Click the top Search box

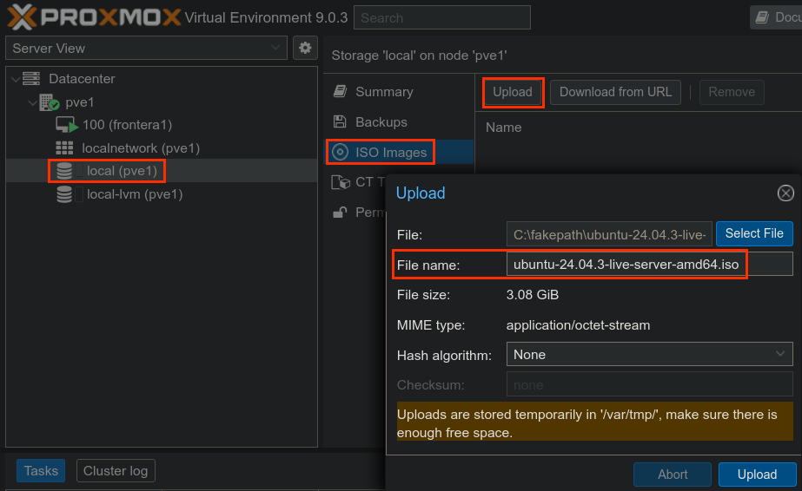pyautogui.click(x=441, y=17)
